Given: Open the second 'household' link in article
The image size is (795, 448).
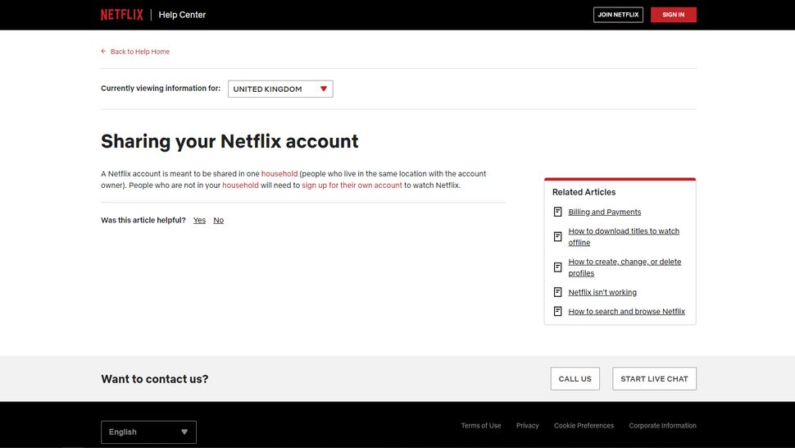Looking at the screenshot, I should pos(240,185).
